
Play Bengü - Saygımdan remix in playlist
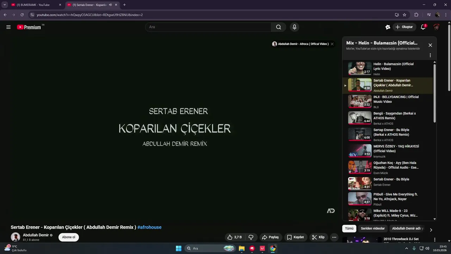[x=388, y=118]
